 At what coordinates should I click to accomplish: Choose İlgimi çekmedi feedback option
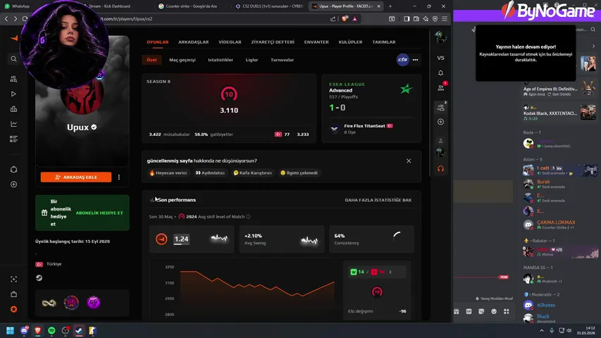point(299,173)
